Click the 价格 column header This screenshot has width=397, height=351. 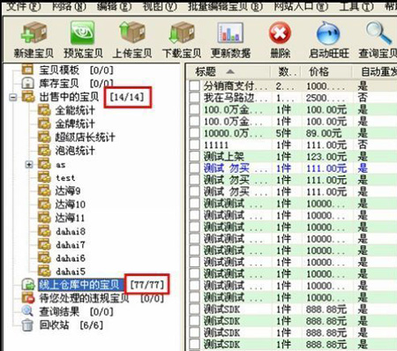tap(326, 71)
